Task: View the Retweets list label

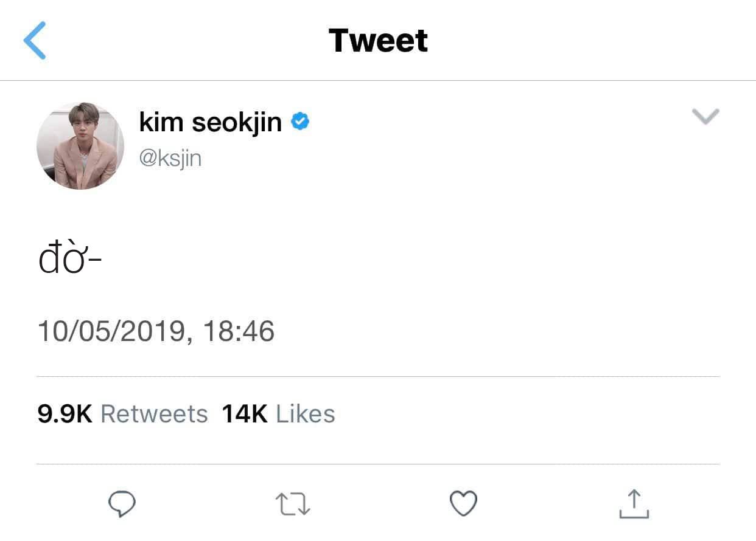Action: [154, 414]
